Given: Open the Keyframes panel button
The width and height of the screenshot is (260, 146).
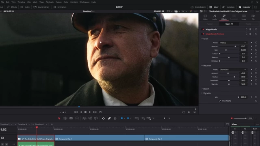Looking at the screenshot, I should (60, 7).
